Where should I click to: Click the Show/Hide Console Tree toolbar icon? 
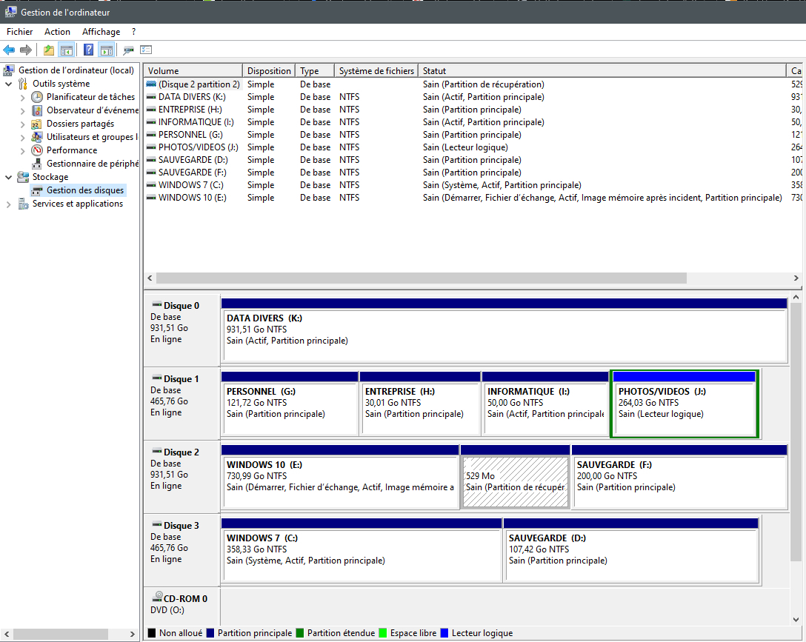click(67, 50)
